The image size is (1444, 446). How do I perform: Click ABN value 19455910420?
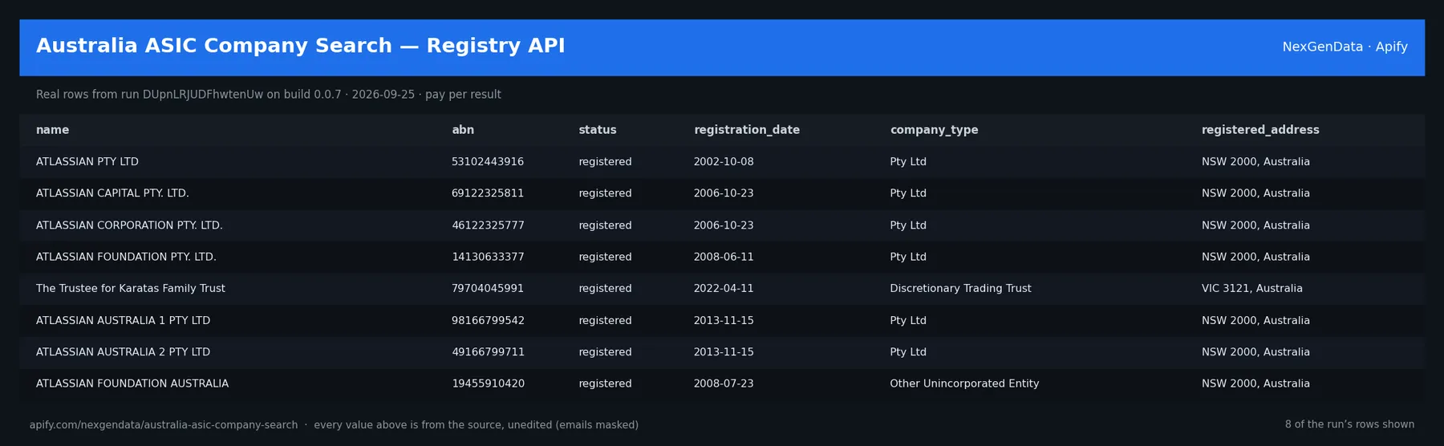tap(488, 383)
